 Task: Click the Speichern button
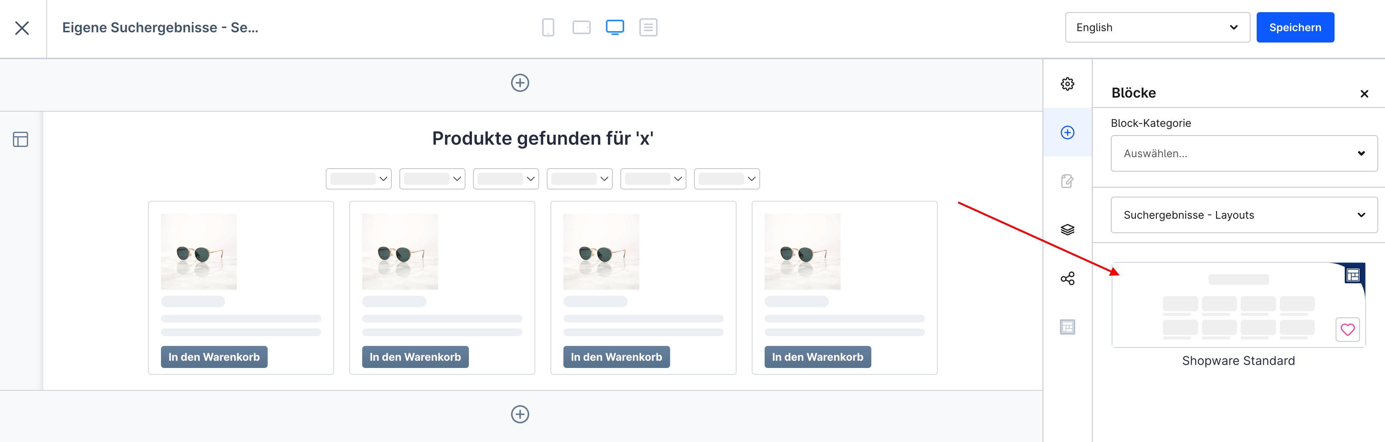1295,27
